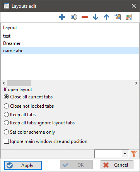The image size is (140, 172).
Task: Select the Close not locked tabs option
Action: 29,106
